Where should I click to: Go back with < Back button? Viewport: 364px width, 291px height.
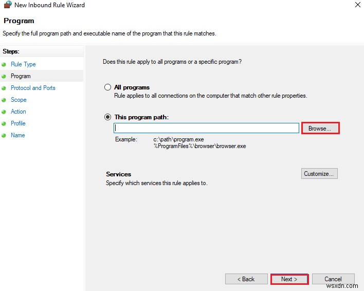point(246,279)
